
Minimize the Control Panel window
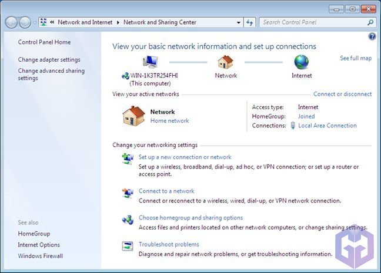pos(336,9)
